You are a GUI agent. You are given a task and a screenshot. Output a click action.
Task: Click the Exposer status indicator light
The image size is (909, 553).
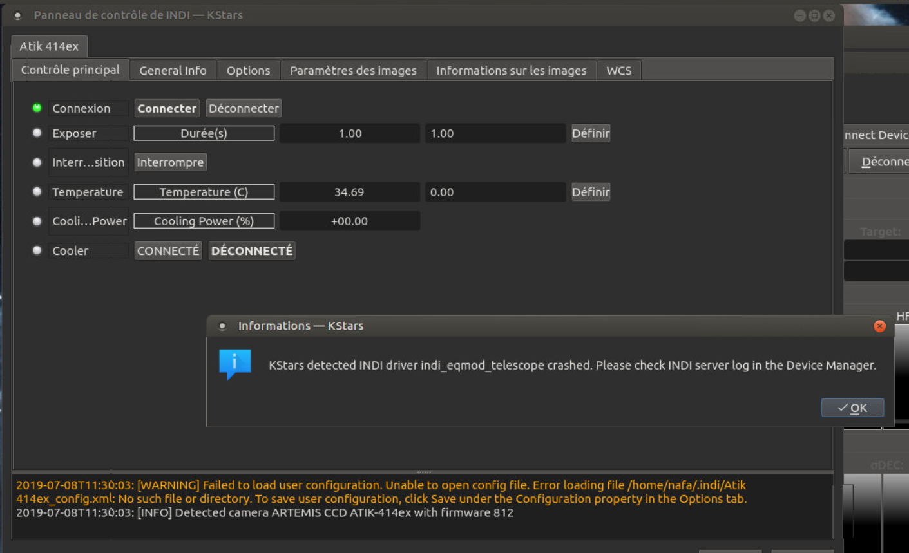pyautogui.click(x=37, y=133)
